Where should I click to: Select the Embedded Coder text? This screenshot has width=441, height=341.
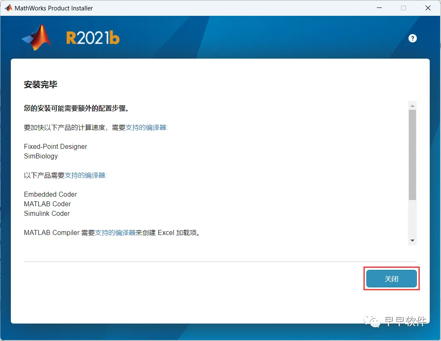click(x=50, y=194)
